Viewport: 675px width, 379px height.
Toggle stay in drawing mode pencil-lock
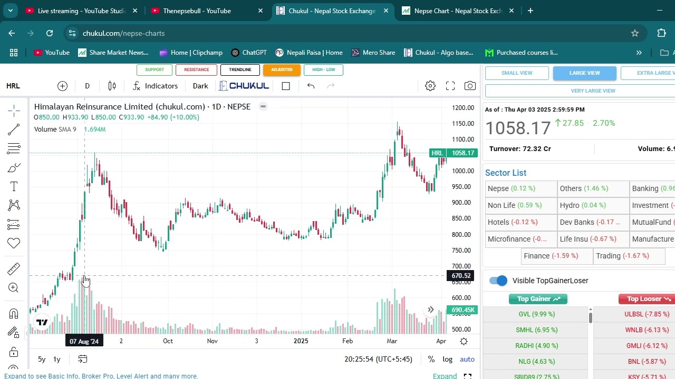tap(14, 333)
